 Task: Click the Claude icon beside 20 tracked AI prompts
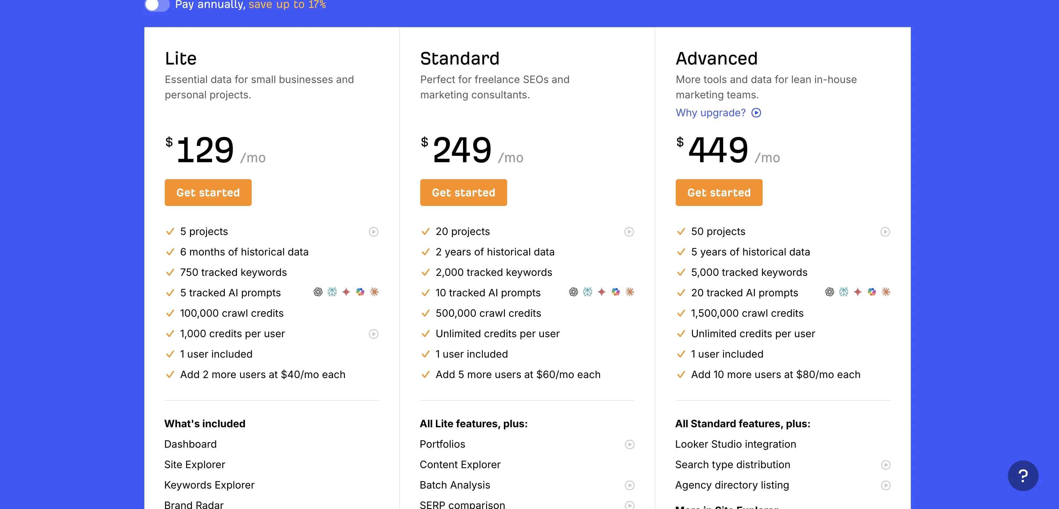click(x=886, y=292)
